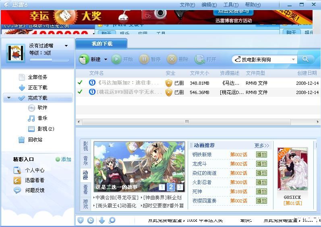Viewport: 321px width, 227px height.
Task: Click the file list scroll right arrow
Action: click(317, 122)
